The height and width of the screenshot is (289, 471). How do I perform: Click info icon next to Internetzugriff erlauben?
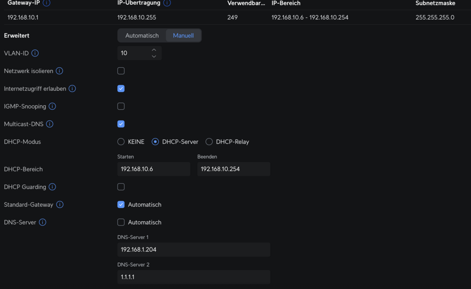click(72, 88)
